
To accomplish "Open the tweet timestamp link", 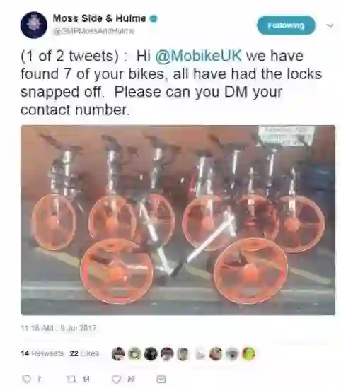I will coord(58,328).
